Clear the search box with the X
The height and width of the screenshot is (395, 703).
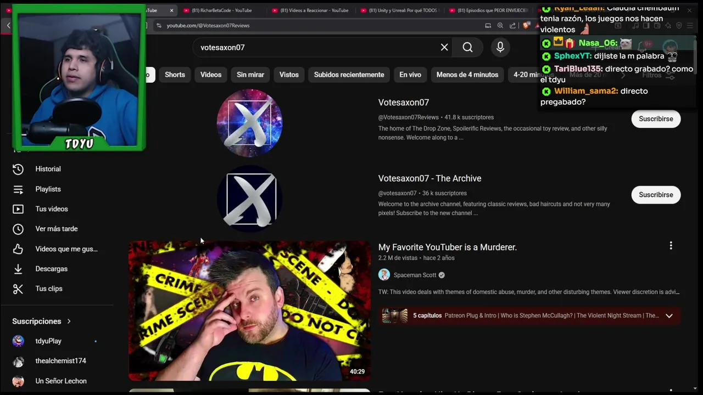pyautogui.click(x=444, y=47)
